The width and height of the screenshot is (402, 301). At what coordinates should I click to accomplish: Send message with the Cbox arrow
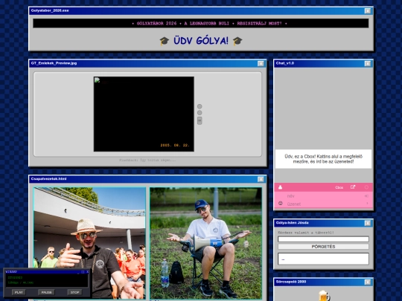[367, 204]
